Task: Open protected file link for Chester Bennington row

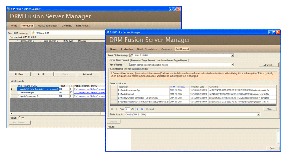Action: pos(90,89)
